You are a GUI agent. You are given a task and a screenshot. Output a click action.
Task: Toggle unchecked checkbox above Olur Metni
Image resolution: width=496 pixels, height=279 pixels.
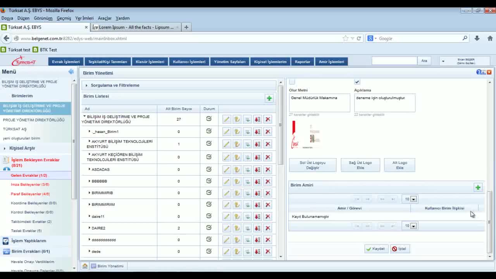[292, 82]
